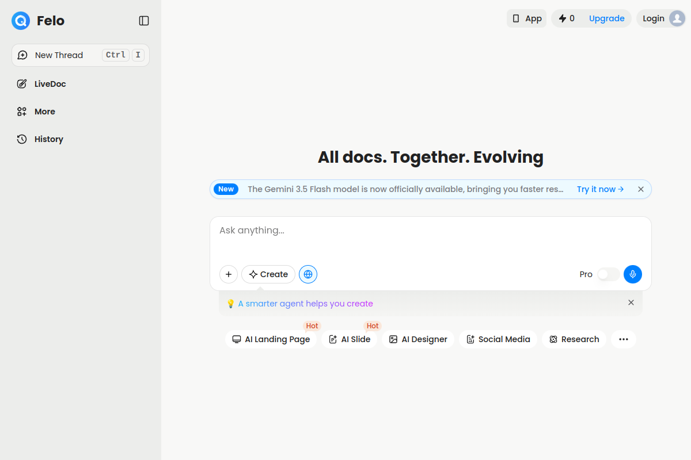Toggle the globe web search icon
The image size is (691, 460).
click(x=308, y=274)
